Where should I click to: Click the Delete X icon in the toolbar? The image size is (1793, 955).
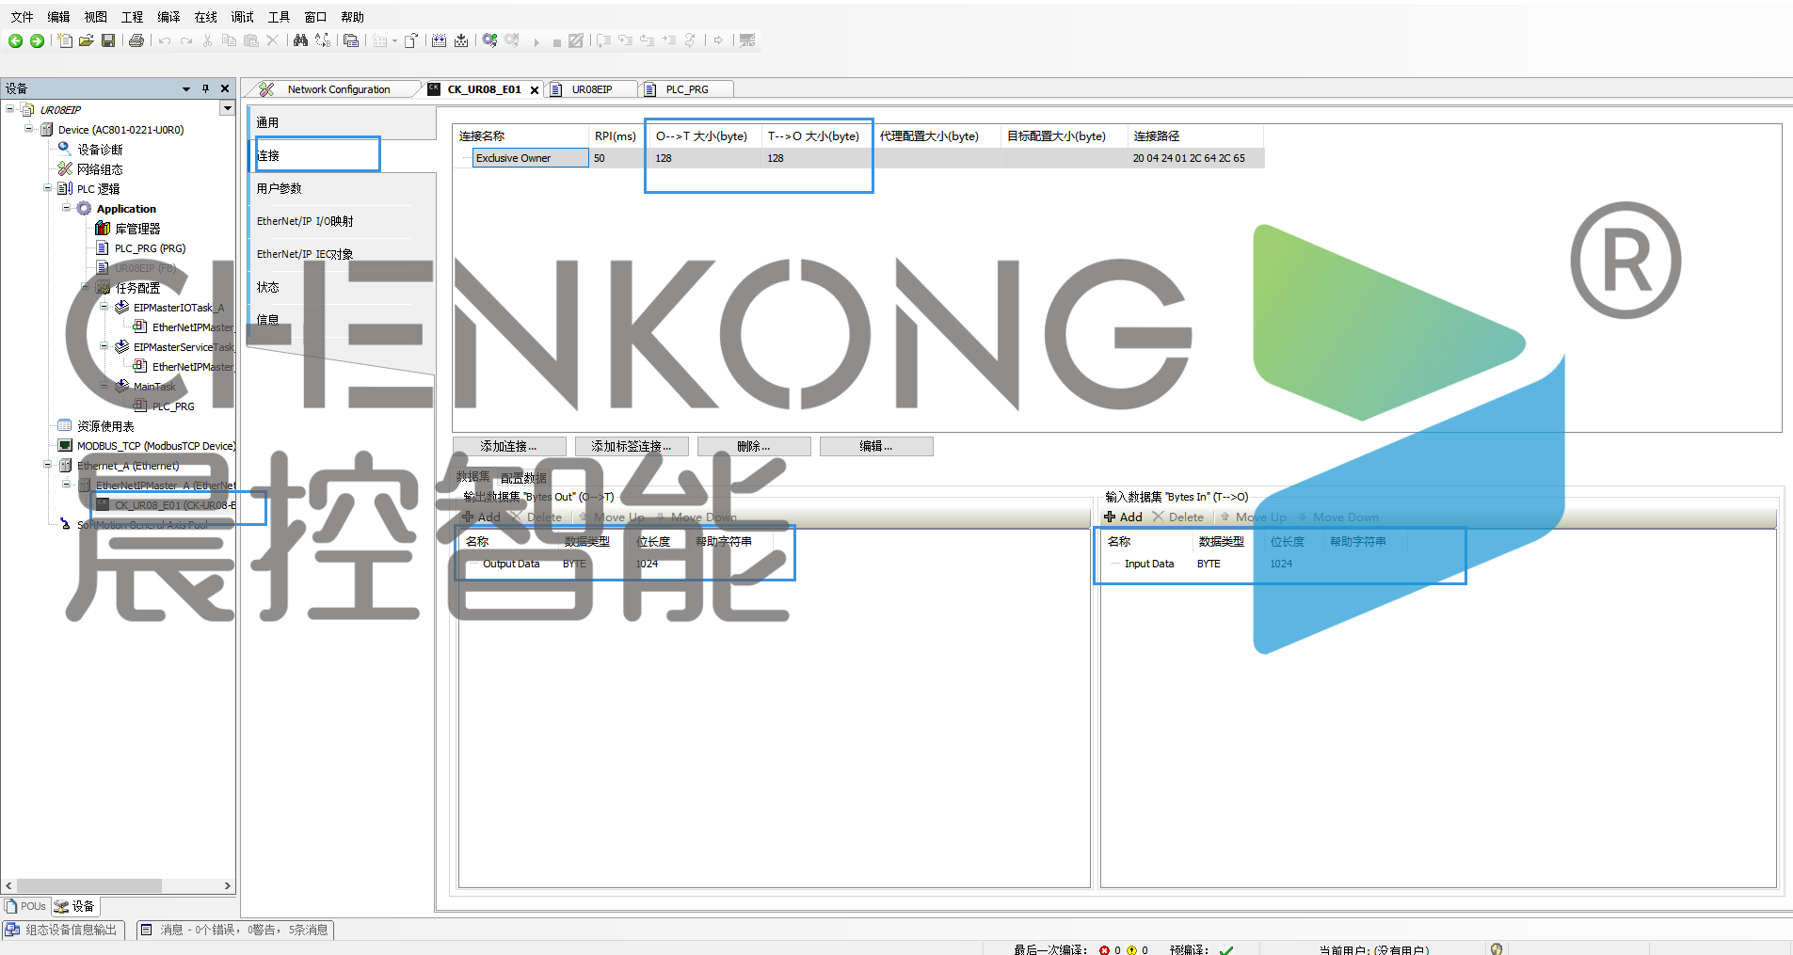272,40
